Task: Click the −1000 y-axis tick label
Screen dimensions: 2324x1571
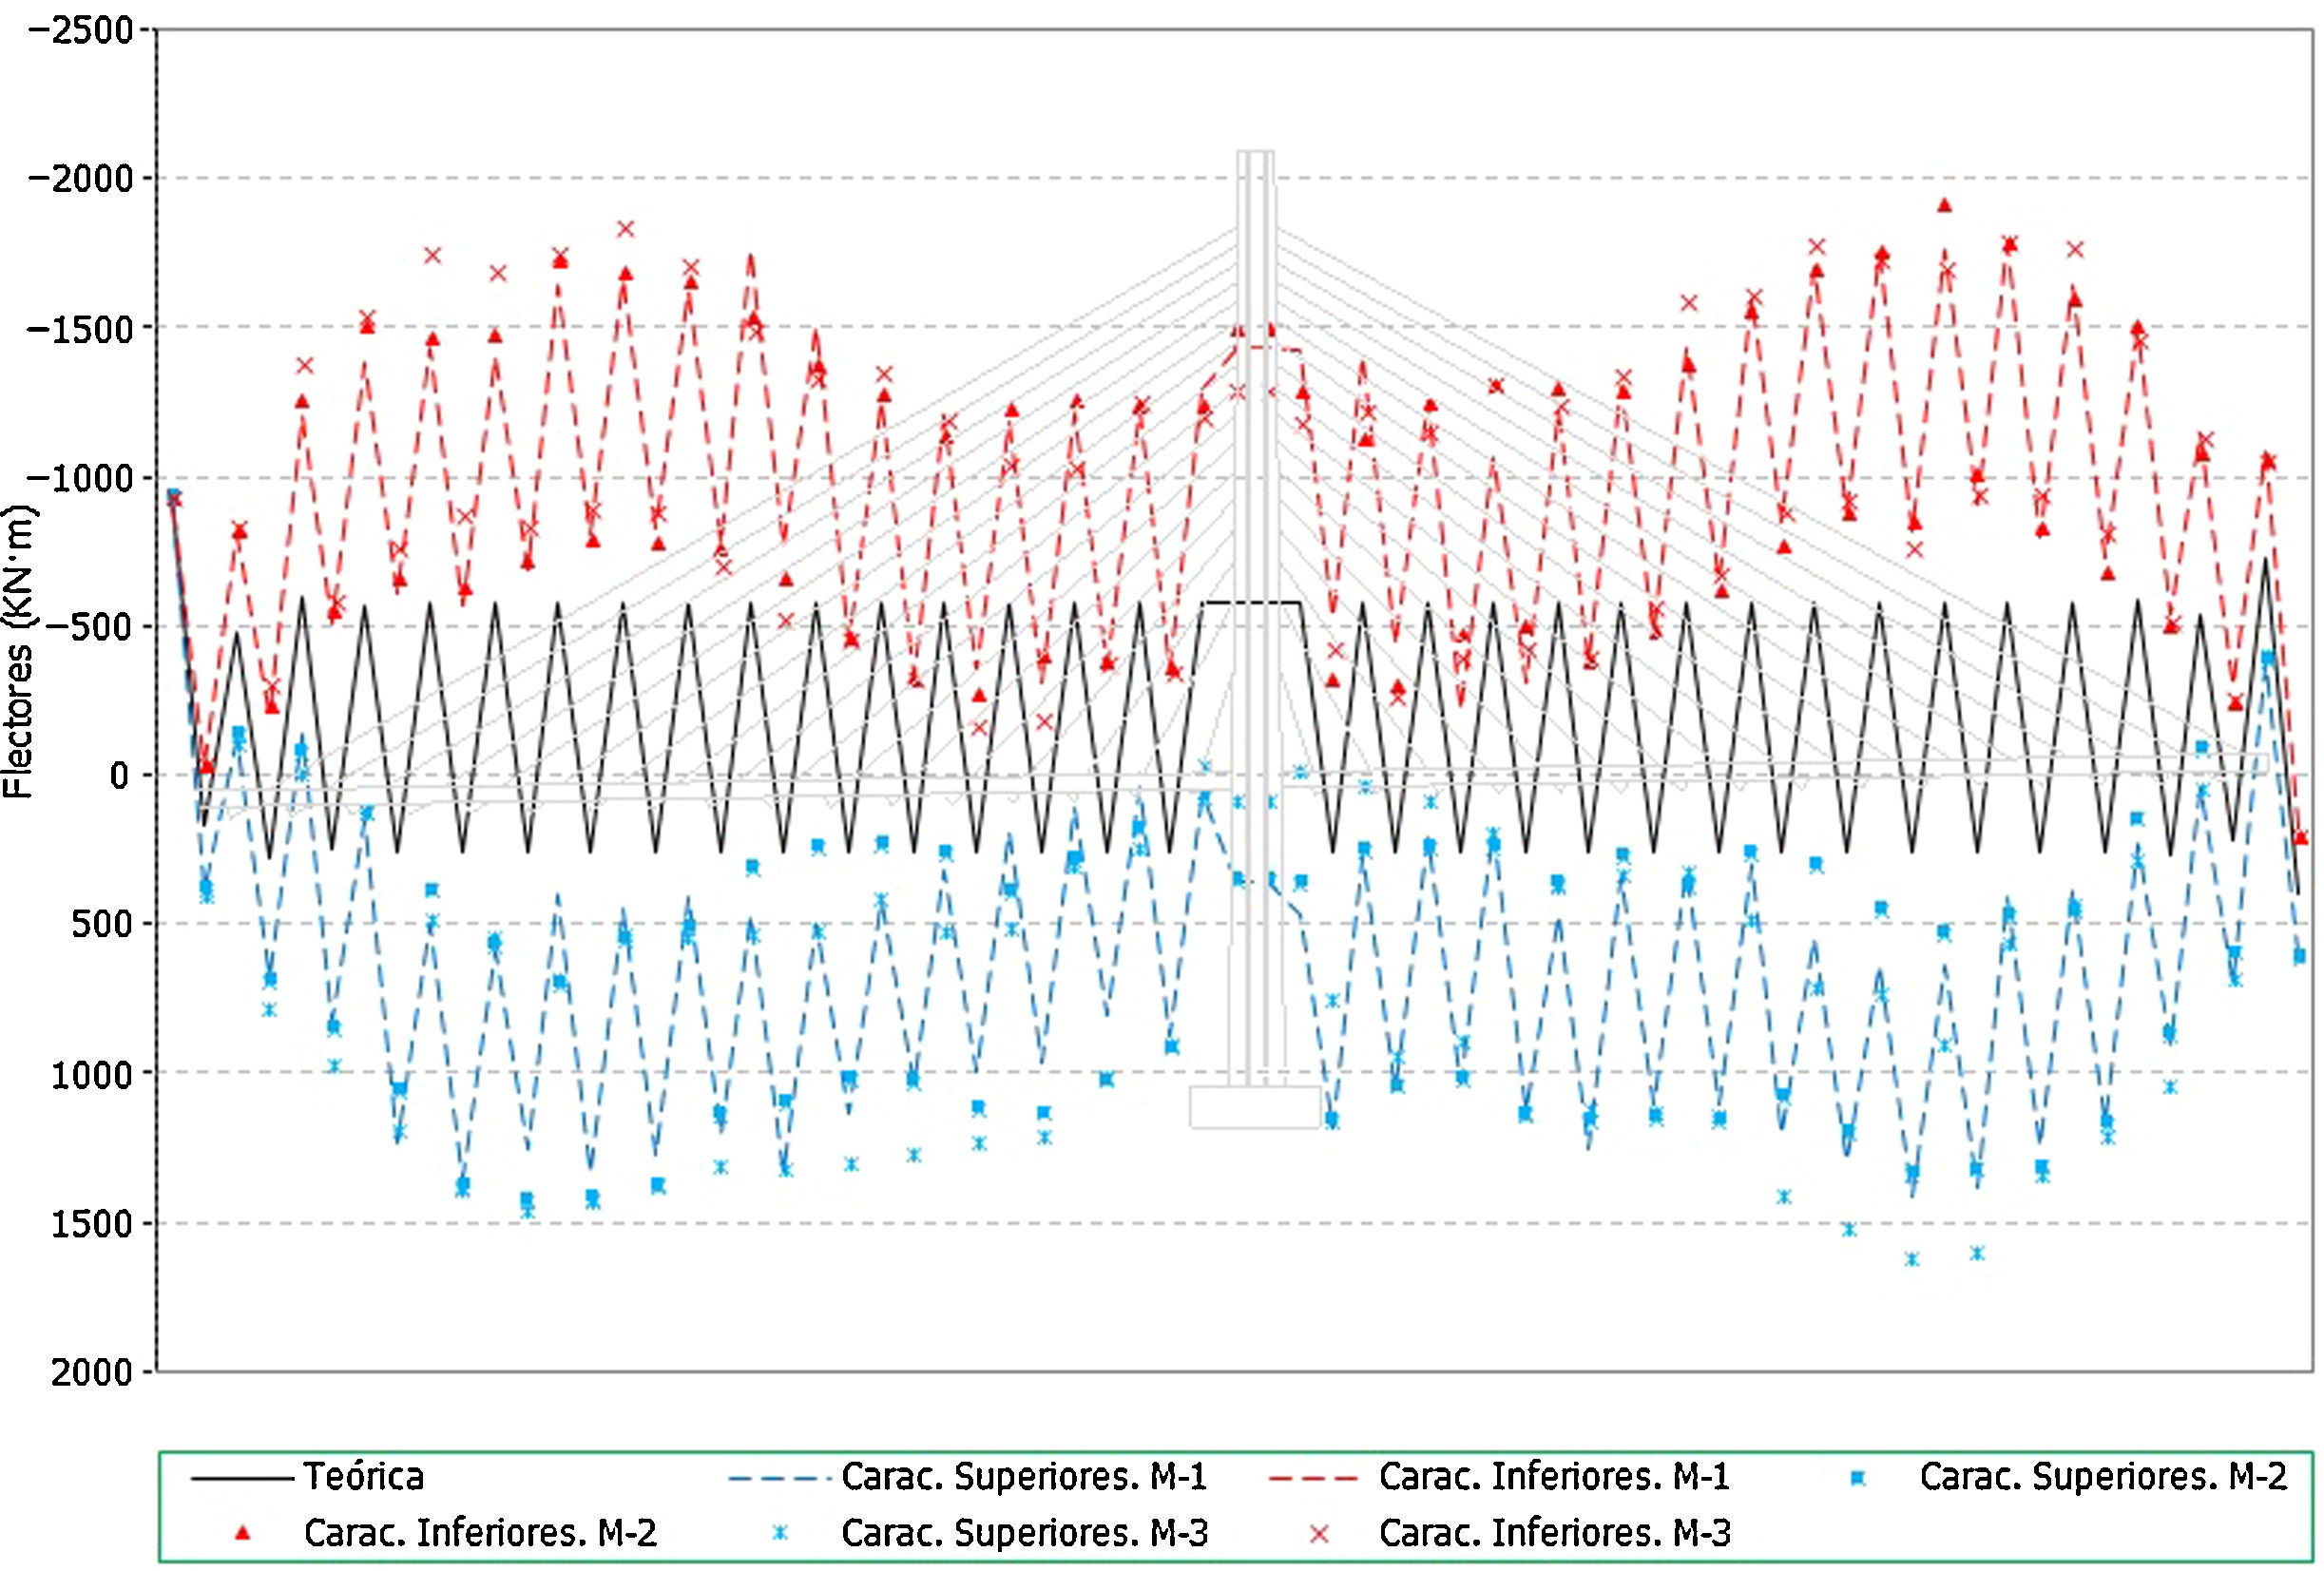Action: click(x=80, y=477)
